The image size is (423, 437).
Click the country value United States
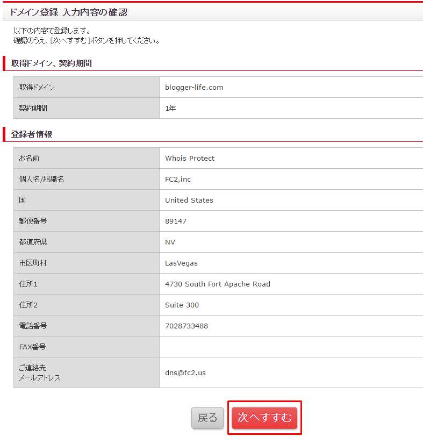189,200
